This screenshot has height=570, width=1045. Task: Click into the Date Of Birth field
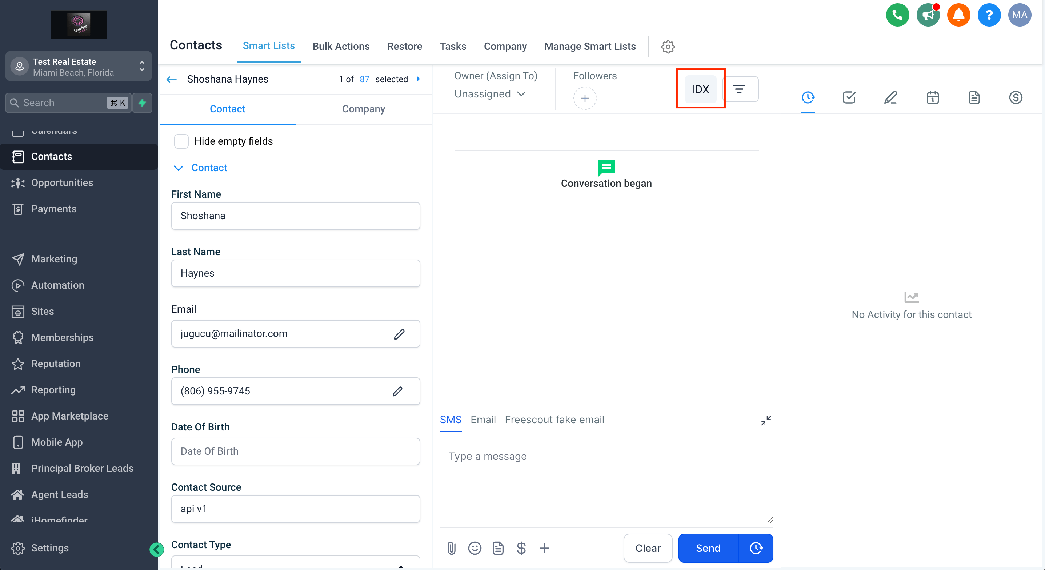pyautogui.click(x=295, y=451)
